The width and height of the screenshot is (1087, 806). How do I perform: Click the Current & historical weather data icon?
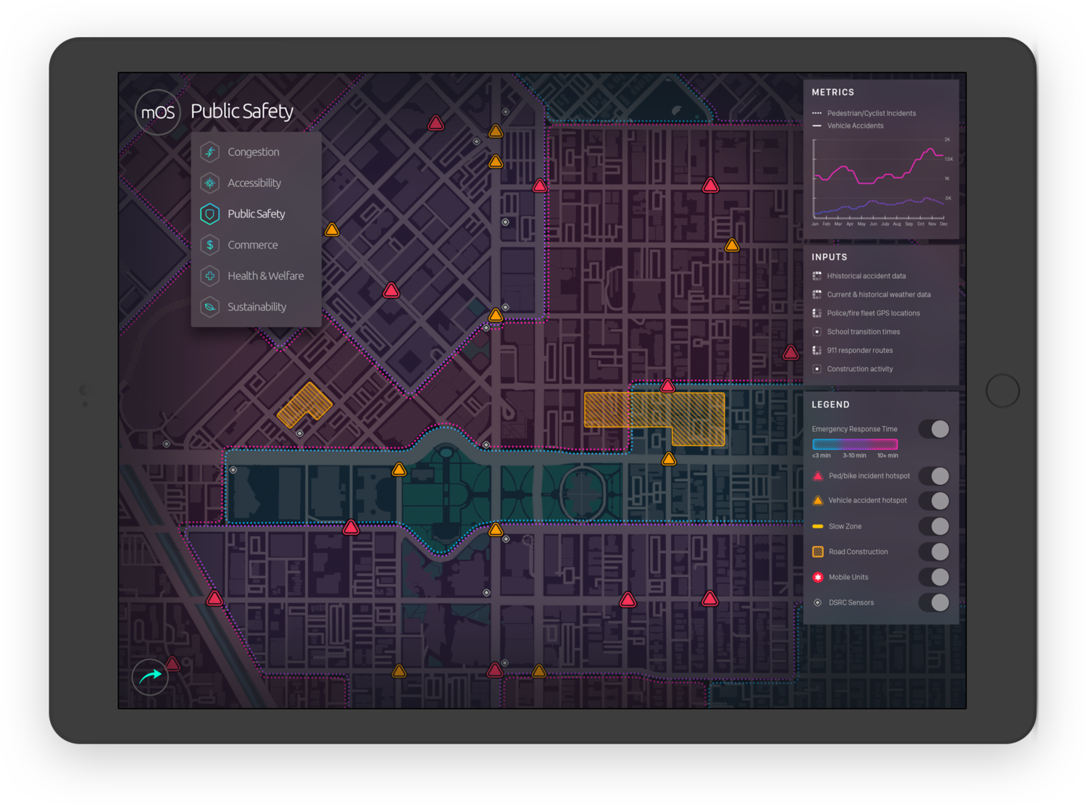pyautogui.click(x=817, y=295)
